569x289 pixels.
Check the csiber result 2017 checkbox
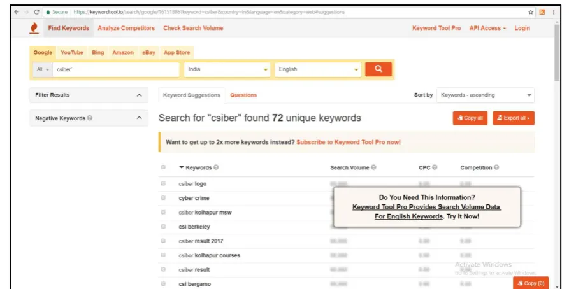163,241
